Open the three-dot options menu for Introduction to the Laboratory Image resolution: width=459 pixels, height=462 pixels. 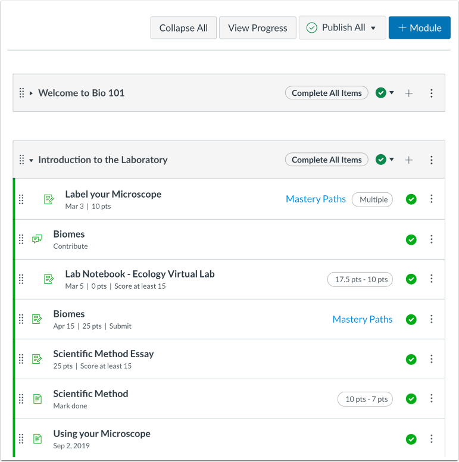tap(432, 160)
